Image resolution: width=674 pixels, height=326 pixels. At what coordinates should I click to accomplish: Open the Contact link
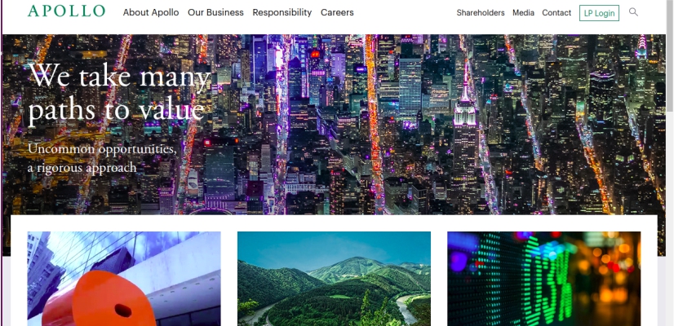tap(556, 13)
